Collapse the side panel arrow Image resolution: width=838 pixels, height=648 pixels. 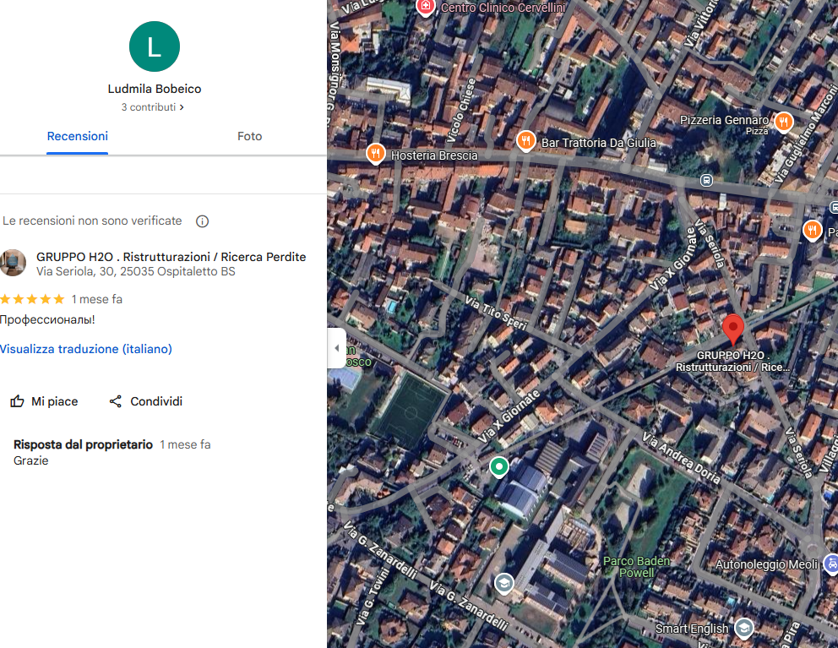pyautogui.click(x=337, y=348)
